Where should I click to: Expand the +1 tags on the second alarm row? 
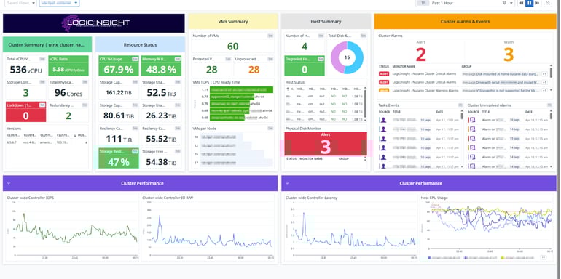coord(544,82)
